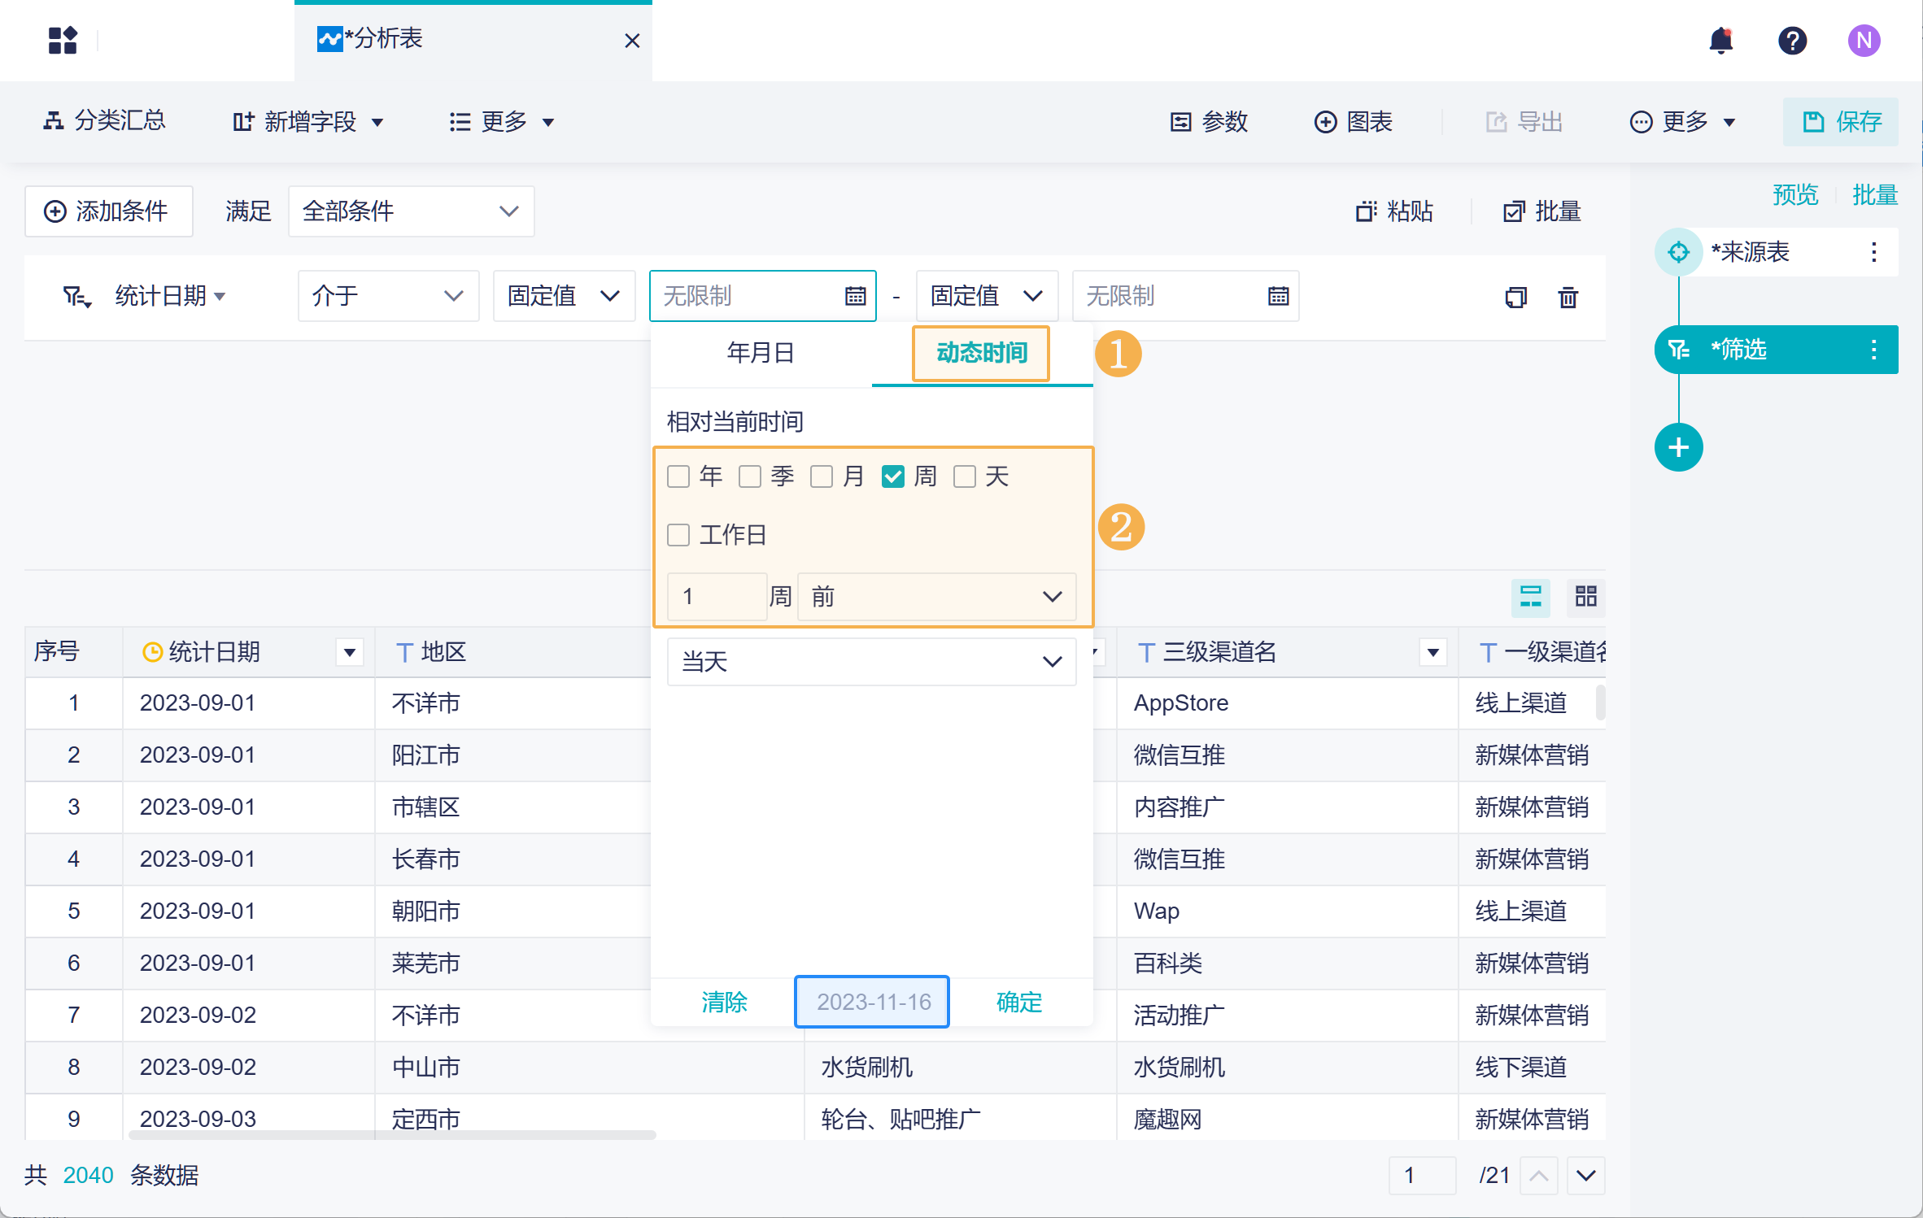Click the 确定 button
Screen dimensions: 1923x1218
pos(1018,1002)
